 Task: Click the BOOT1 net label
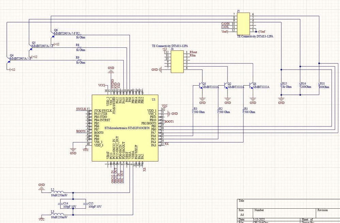[169, 122]
